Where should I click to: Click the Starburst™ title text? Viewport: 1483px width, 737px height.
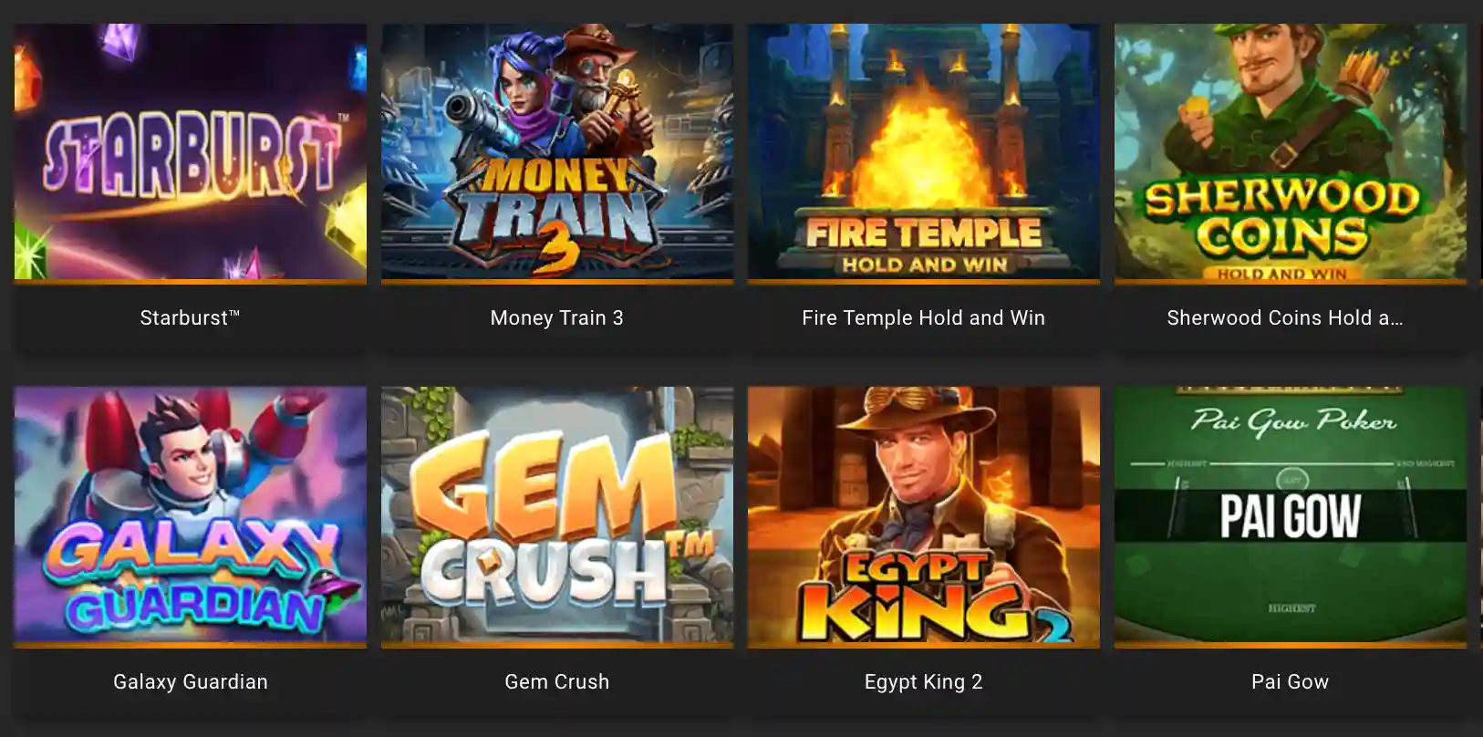(x=190, y=317)
